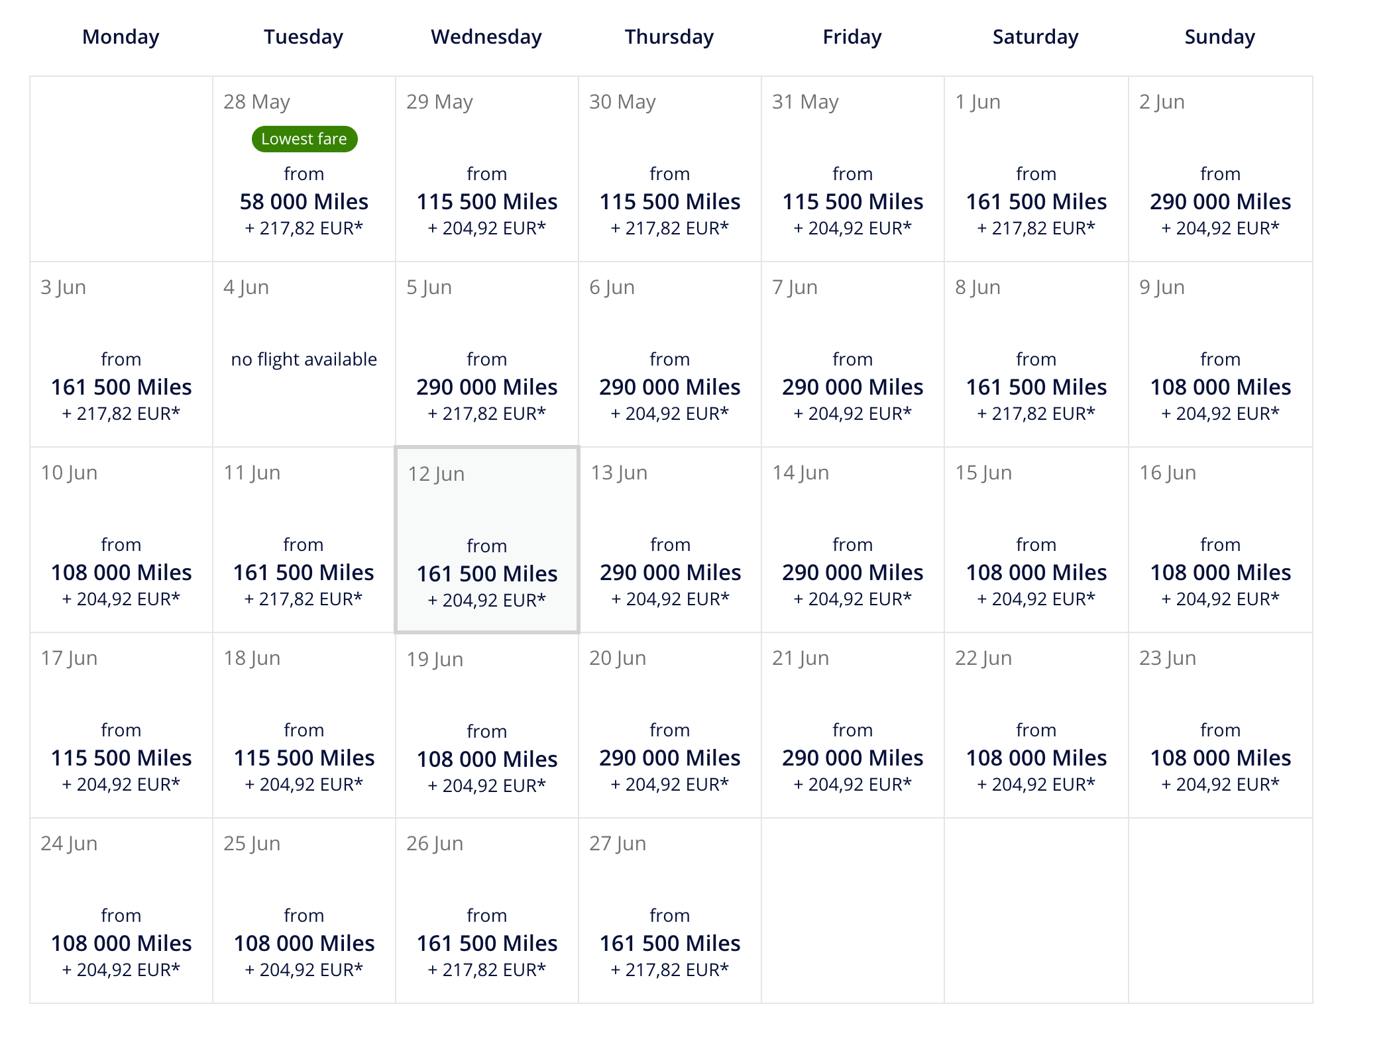Select the 19 Jun 108 000 Miles fare
The height and width of the screenshot is (1041, 1389).
point(487,725)
